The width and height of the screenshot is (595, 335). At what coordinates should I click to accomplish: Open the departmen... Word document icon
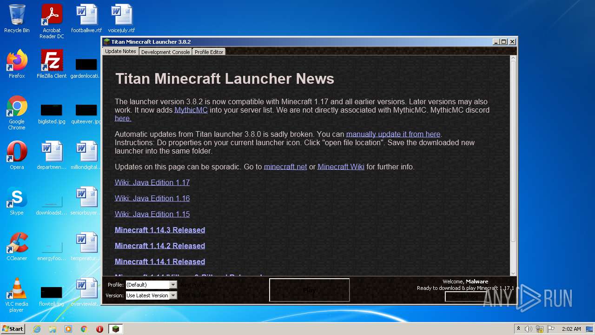[52, 155]
